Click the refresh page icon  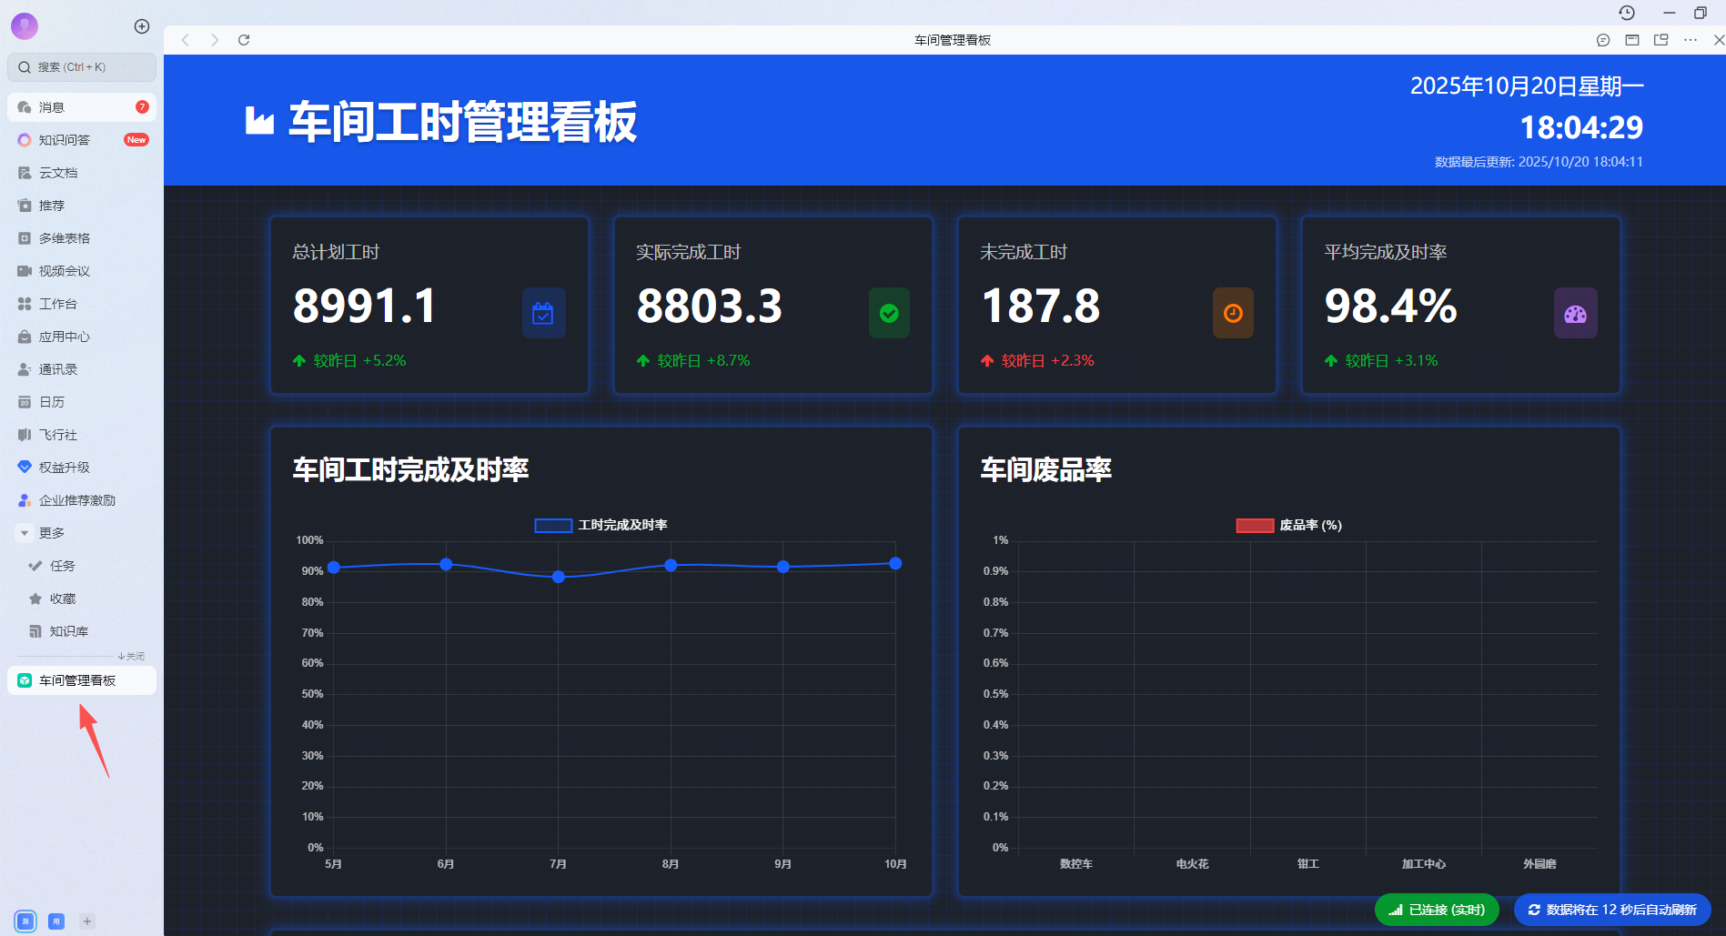point(244,40)
